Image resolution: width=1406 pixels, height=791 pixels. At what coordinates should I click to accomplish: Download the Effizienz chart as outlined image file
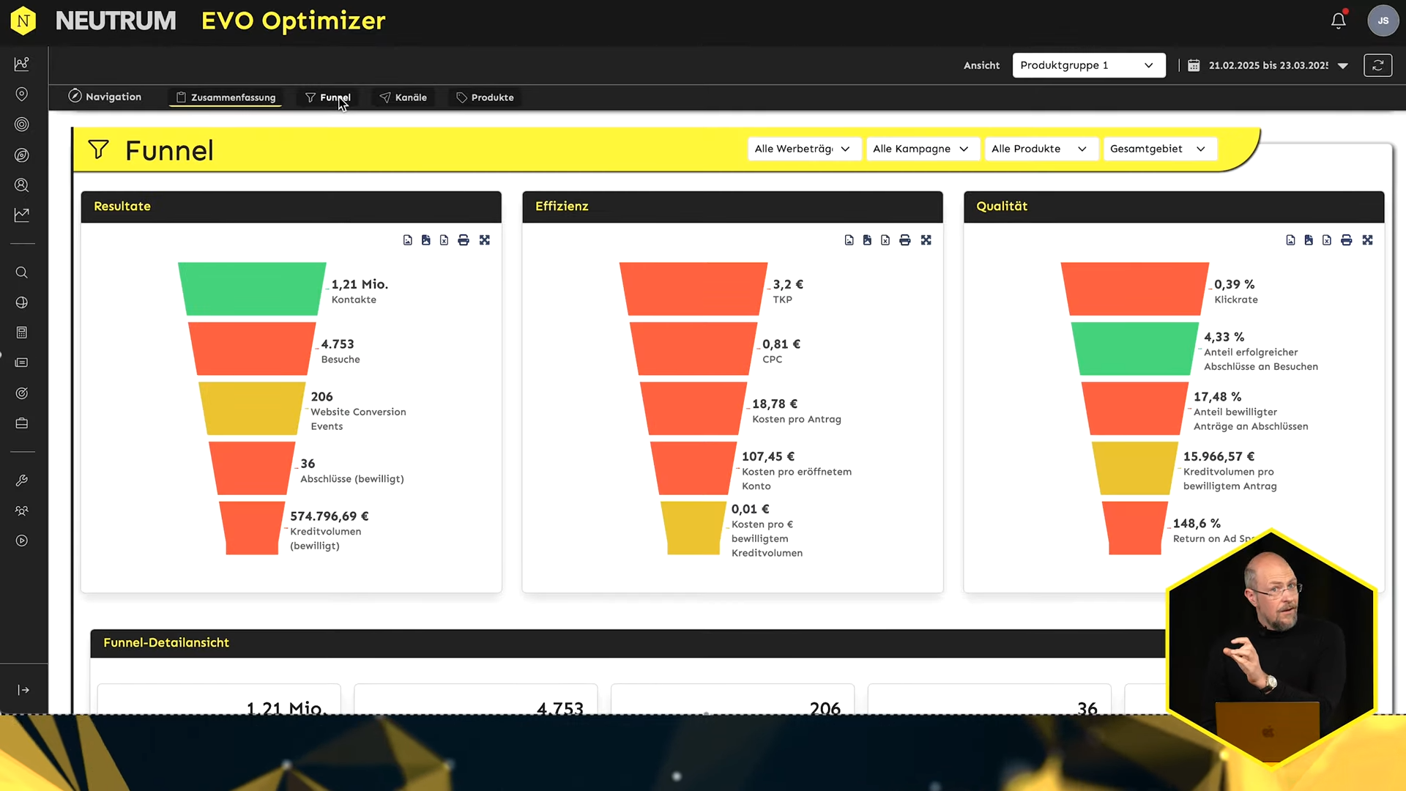tap(849, 240)
